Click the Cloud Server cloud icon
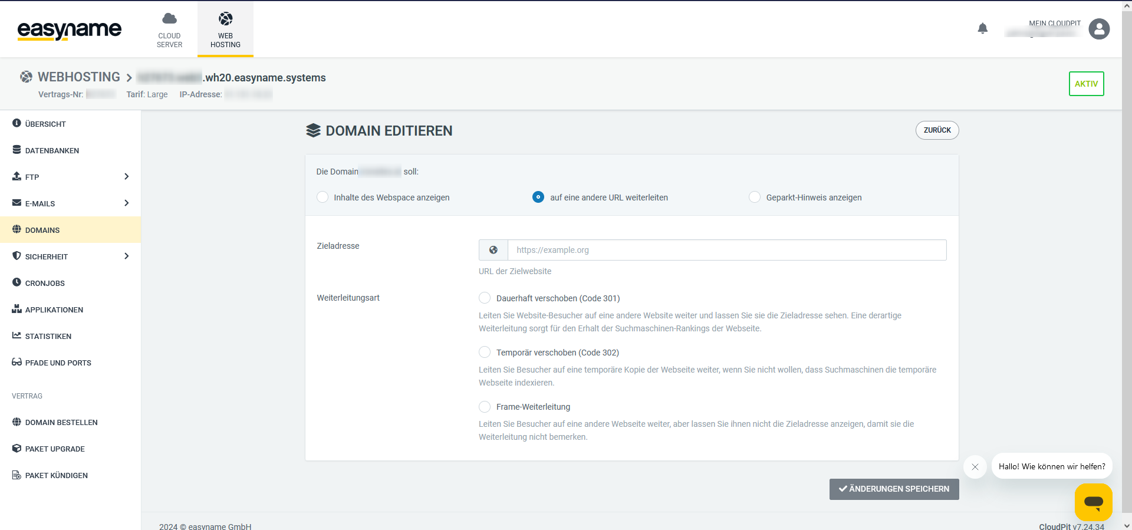Viewport: 1132px width, 530px height. click(x=169, y=18)
